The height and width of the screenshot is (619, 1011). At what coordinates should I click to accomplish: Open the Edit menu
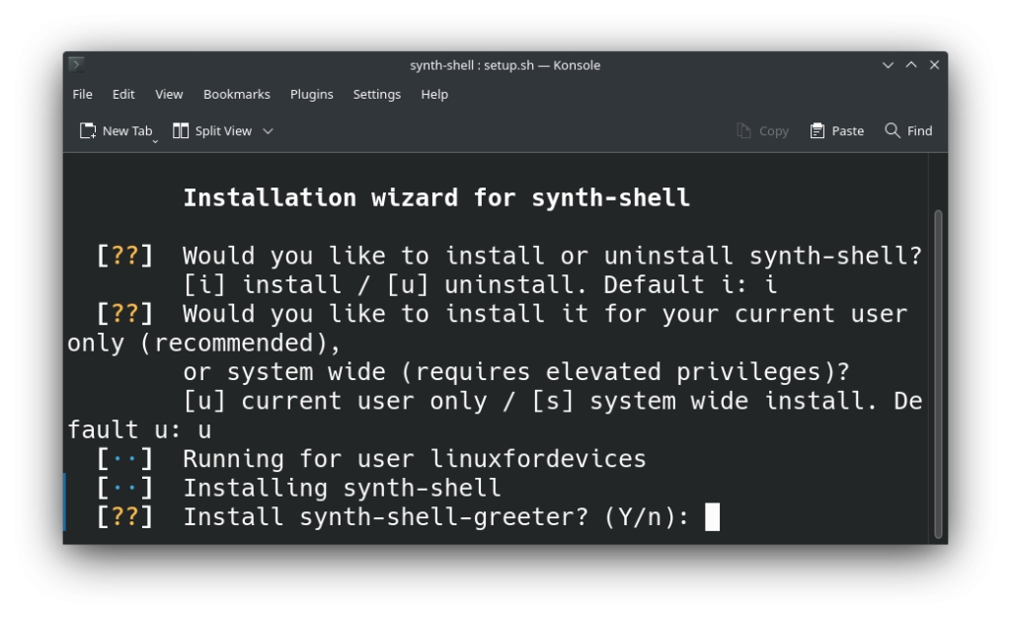123,94
